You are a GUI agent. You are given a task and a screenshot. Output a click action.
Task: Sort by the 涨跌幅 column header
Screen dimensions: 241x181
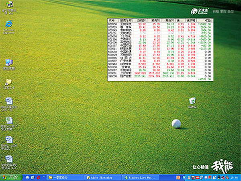[191, 21]
